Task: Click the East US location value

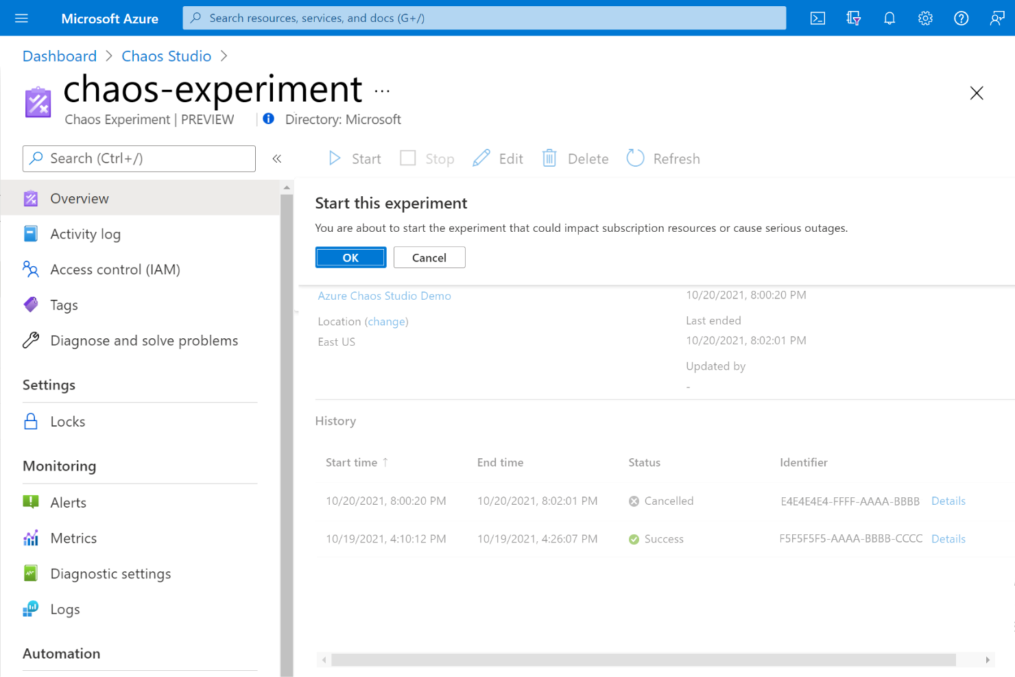Action: [x=337, y=342]
